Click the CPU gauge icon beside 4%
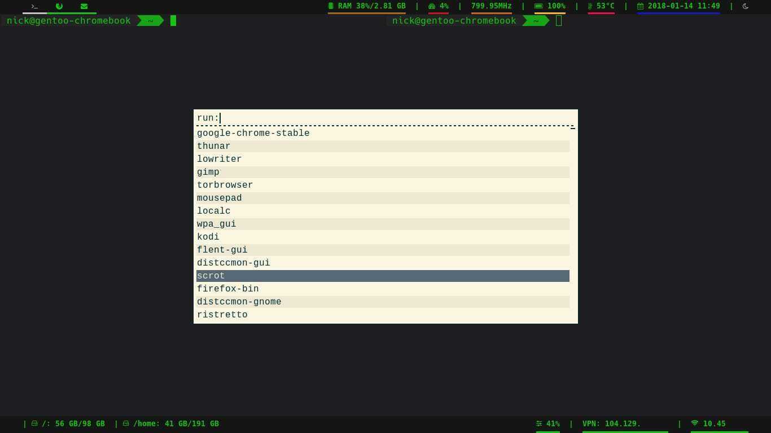 click(432, 6)
